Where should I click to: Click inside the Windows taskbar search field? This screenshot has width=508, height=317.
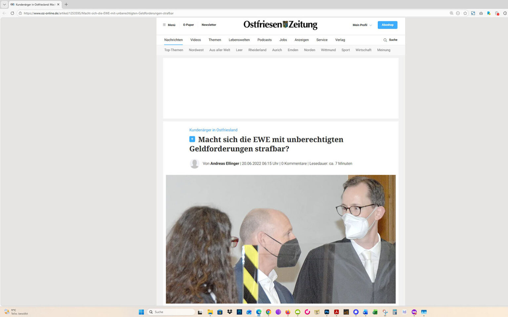pos(171,312)
